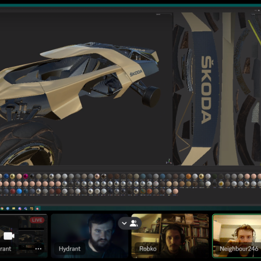Select Neighbour246's highlighted video tile

(237, 236)
